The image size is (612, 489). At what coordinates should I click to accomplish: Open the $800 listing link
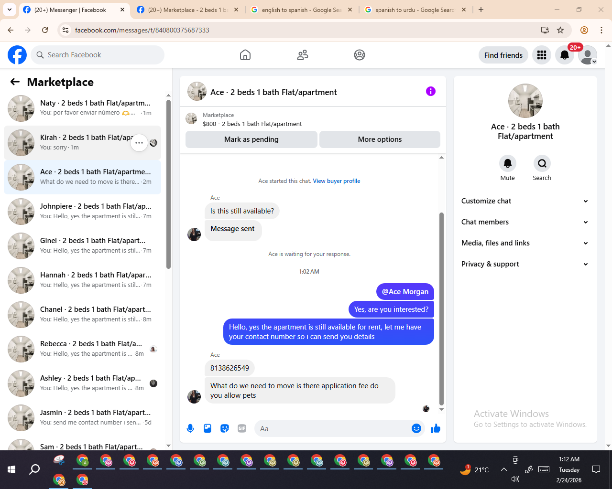pyautogui.click(x=252, y=124)
